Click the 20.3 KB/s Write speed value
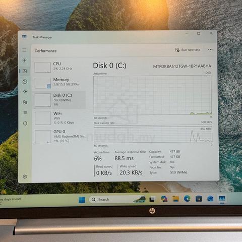The width and height of the screenshot is (242, 242). click(x=131, y=172)
